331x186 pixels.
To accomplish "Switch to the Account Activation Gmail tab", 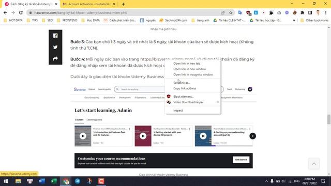I will click(89, 4).
